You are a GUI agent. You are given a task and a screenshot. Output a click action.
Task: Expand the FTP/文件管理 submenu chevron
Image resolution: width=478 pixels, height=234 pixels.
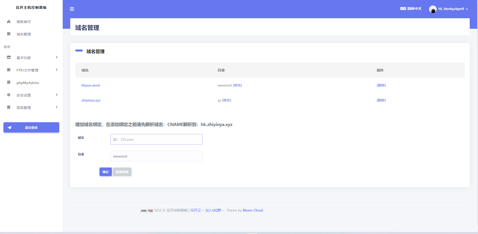57,70
